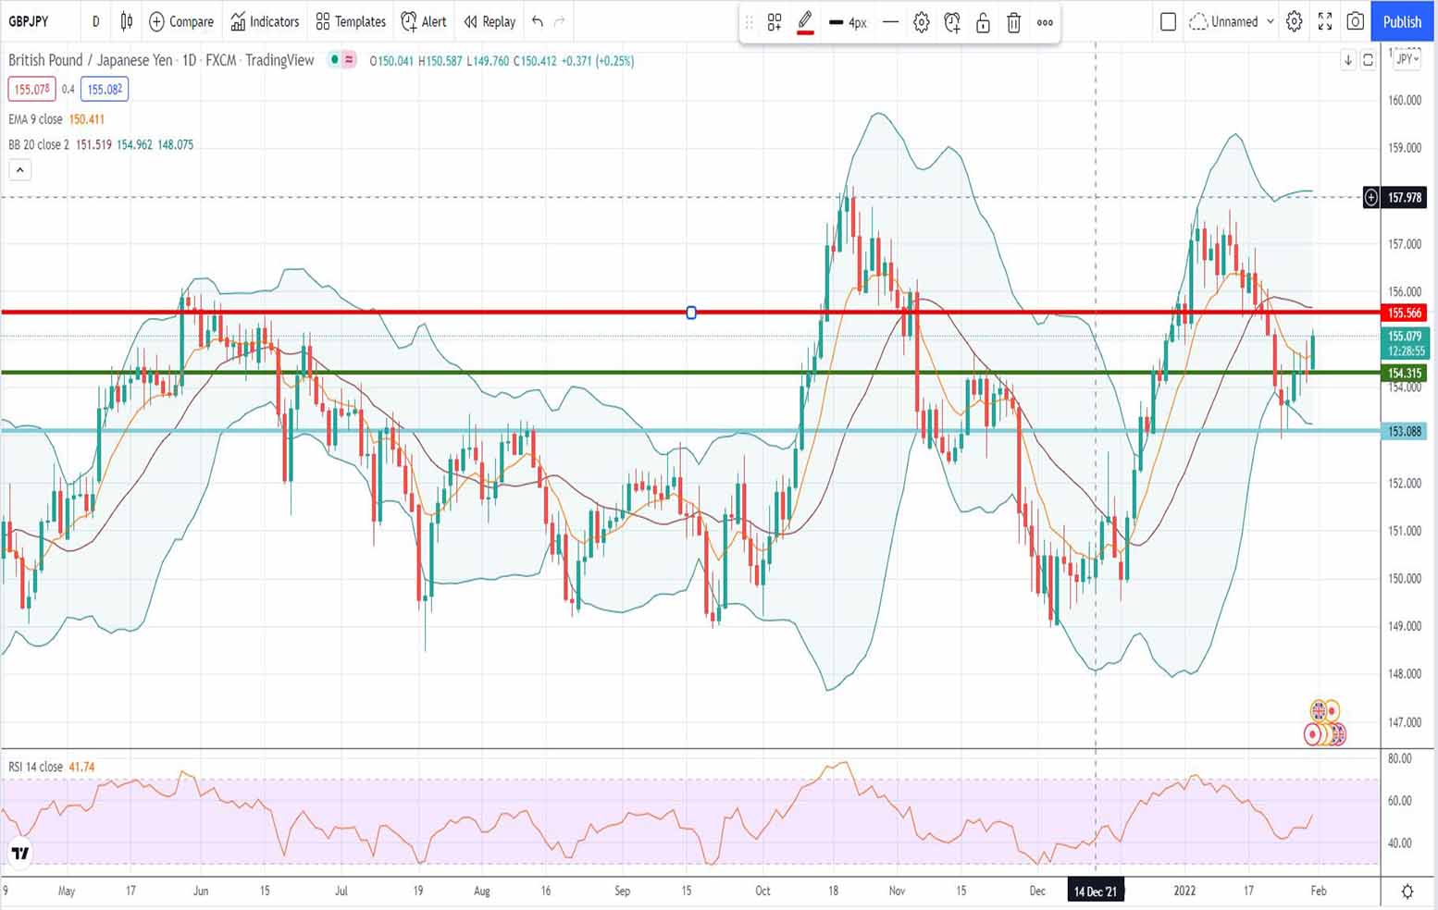Viewport: 1438px width, 910px height.
Task: Open the candlestick chart style selector
Action: [x=127, y=21]
